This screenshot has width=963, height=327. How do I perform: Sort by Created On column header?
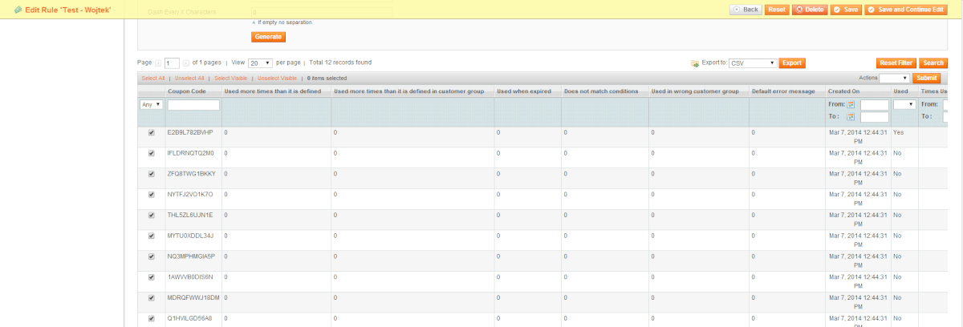843,91
